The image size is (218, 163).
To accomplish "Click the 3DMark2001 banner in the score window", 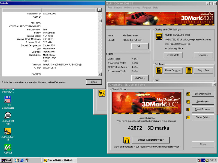I will 147,103.
